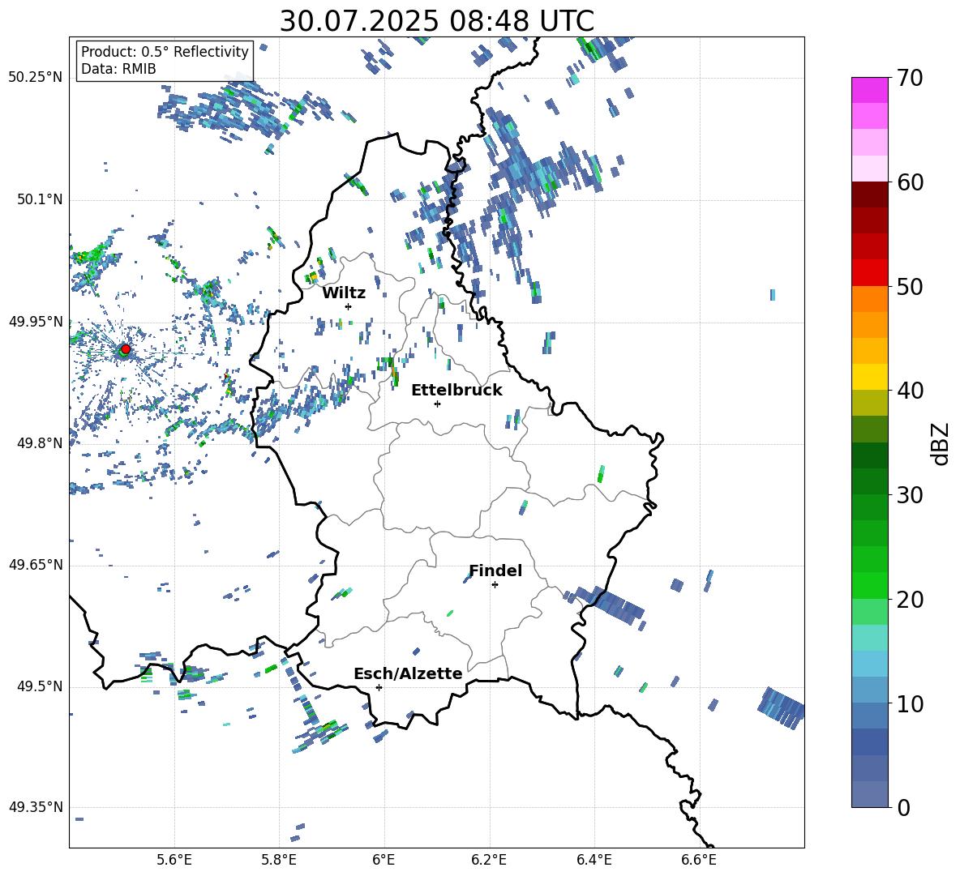This screenshot has height=876, width=960.
Task: Click the 50 colorbar tick label
Action: coord(910,287)
